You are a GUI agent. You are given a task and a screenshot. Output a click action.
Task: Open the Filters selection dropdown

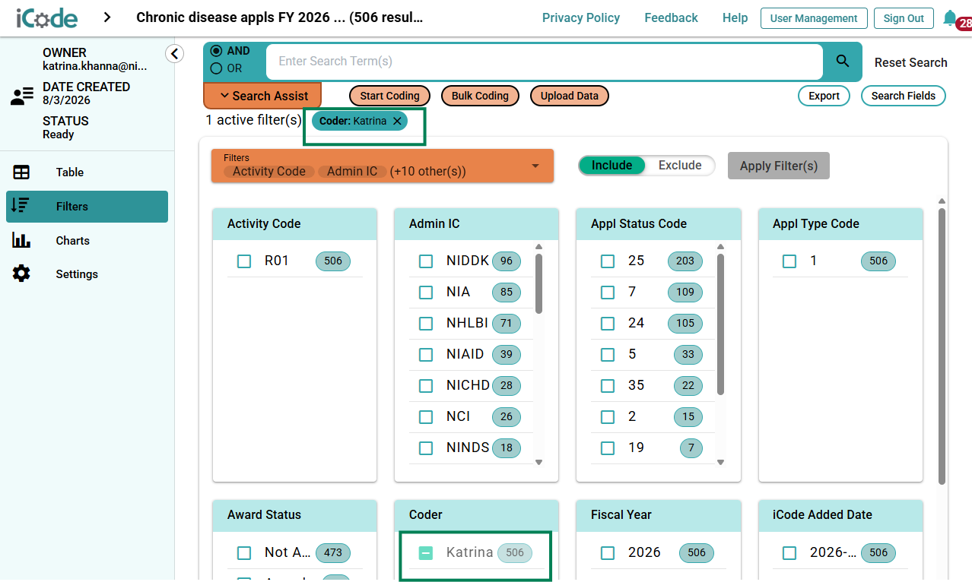[382, 166]
